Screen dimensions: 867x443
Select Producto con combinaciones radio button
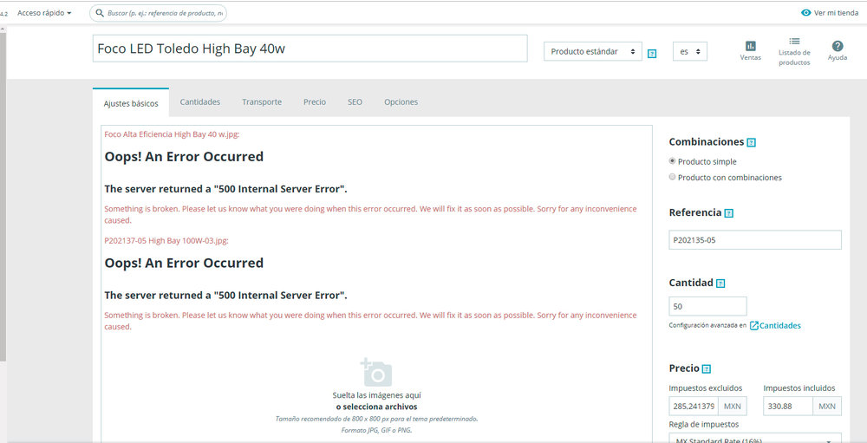click(673, 177)
